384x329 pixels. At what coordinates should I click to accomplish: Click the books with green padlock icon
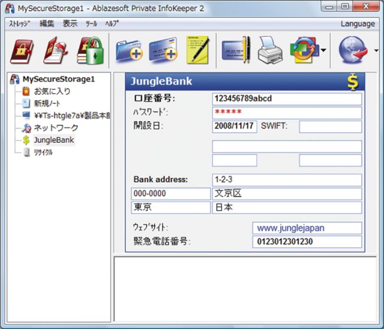click(x=90, y=50)
